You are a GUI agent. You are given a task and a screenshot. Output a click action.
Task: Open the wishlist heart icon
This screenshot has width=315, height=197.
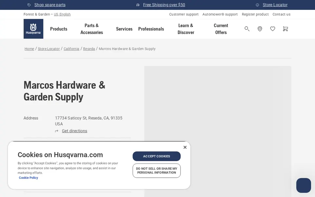click(x=273, y=29)
